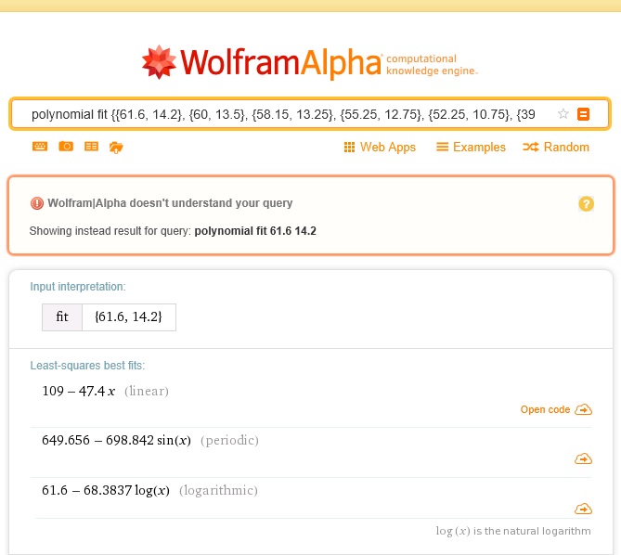This screenshot has height=555, width=621.
Task: Click the yellow help question mark icon
Action: click(586, 204)
